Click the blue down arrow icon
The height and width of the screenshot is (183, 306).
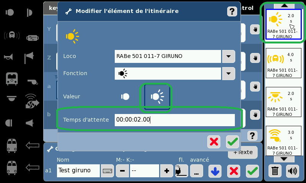point(215,171)
